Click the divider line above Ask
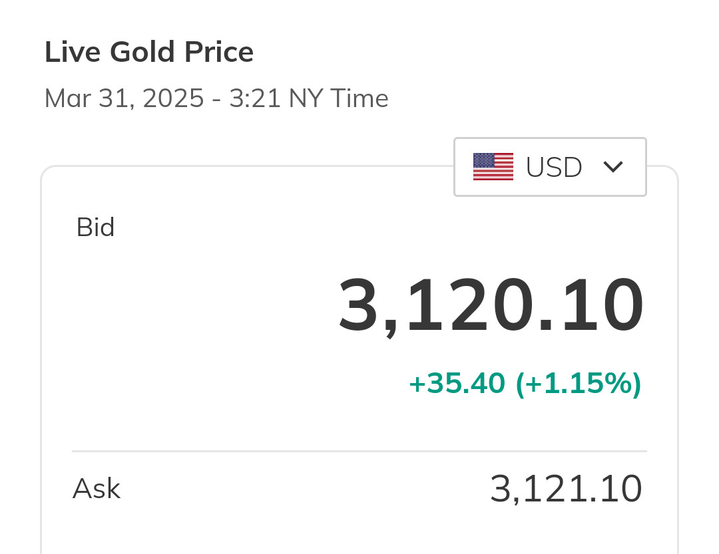This screenshot has height=554, width=719. pyautogui.click(x=359, y=451)
